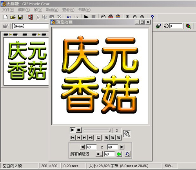Delete the frame with the X toolbar icon

tap(60, 17)
